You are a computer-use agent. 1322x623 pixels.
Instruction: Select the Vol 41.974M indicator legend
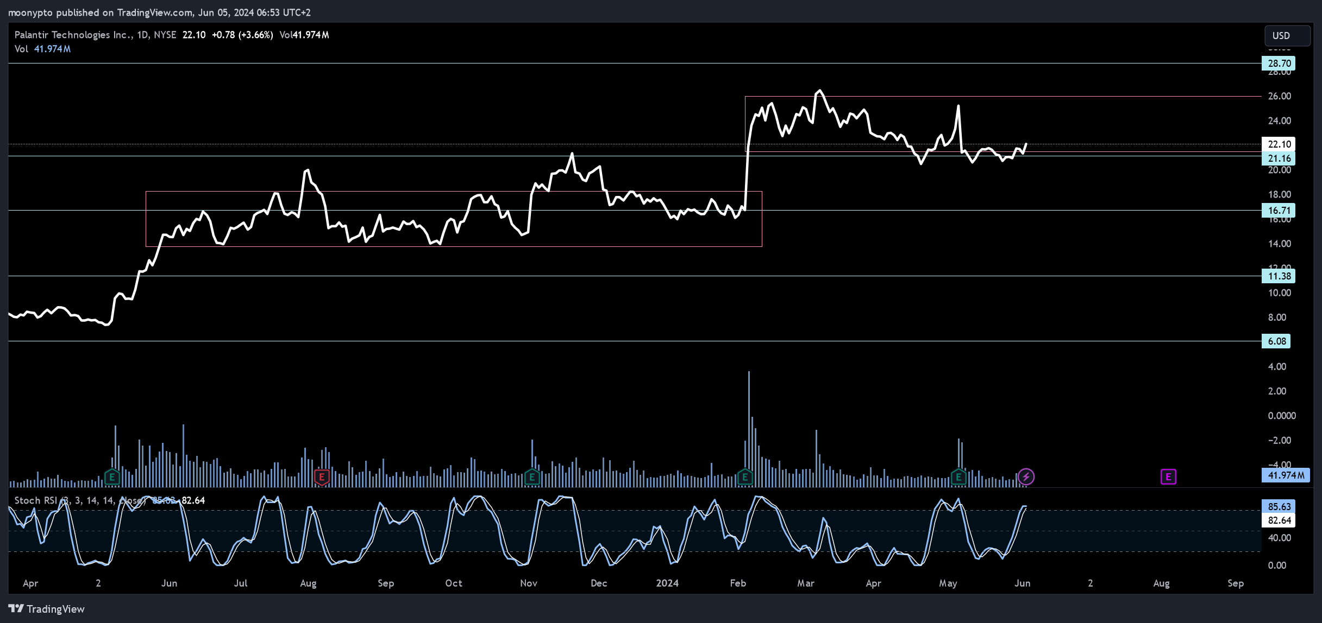pos(42,49)
